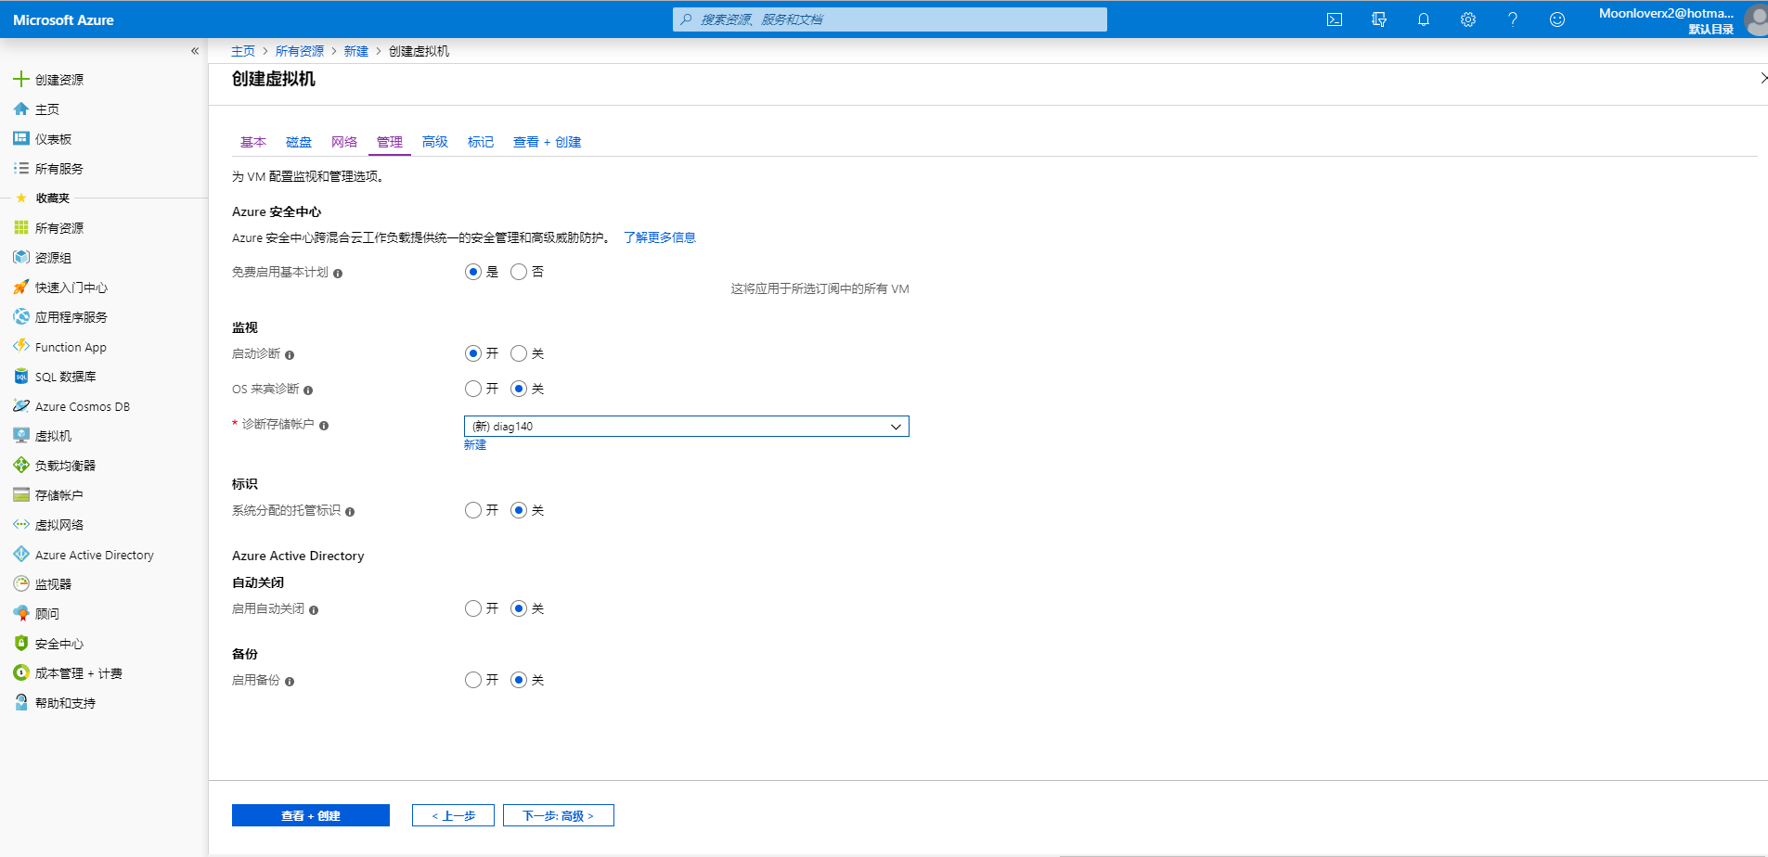This screenshot has height=857, width=1768.
Task: Click the blue 查看 + 创建 button
Action: coord(311,815)
